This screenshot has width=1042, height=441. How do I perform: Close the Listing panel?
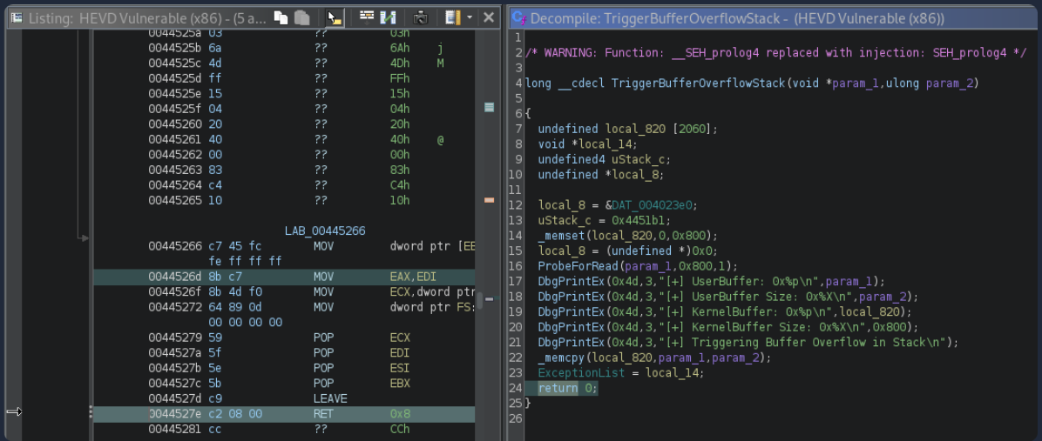coord(489,17)
